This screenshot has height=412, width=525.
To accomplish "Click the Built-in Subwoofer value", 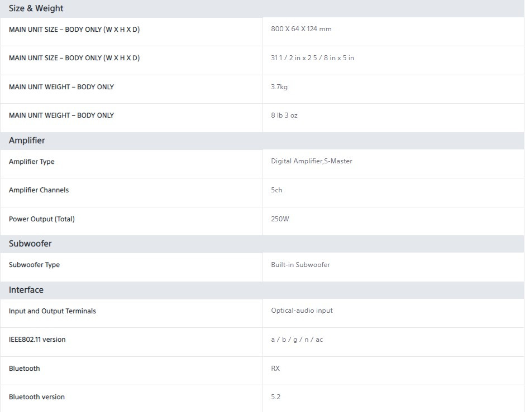I will 300,265.
